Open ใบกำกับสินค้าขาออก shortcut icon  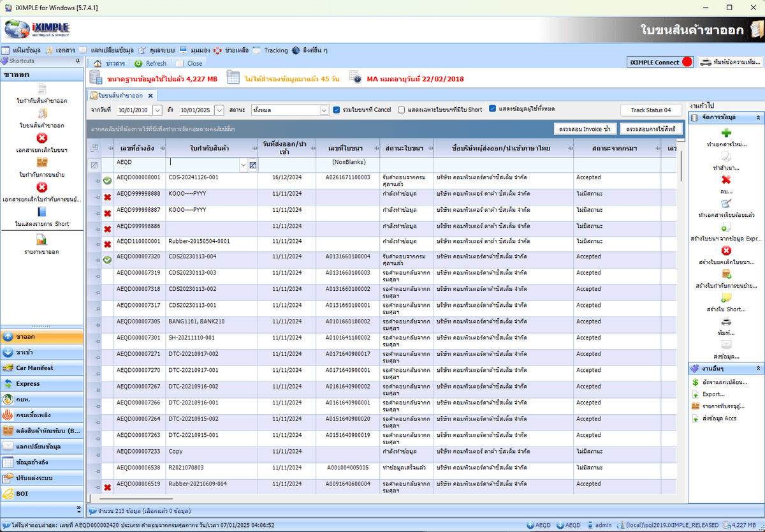coord(42,89)
